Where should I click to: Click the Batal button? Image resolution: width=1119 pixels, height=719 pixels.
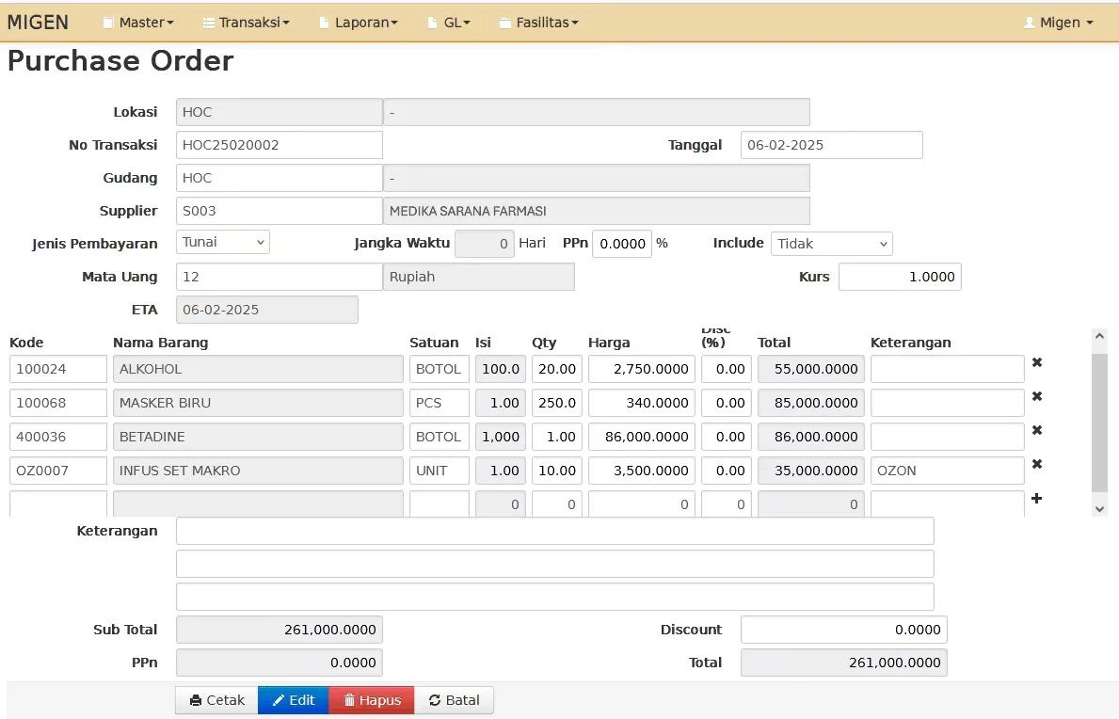[454, 700]
